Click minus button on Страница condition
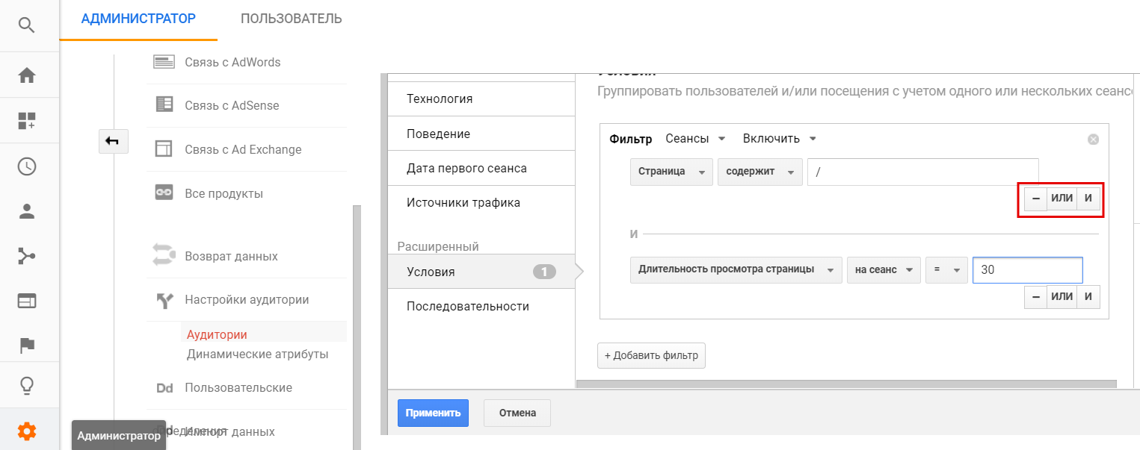This screenshot has height=450, width=1140. [1035, 199]
